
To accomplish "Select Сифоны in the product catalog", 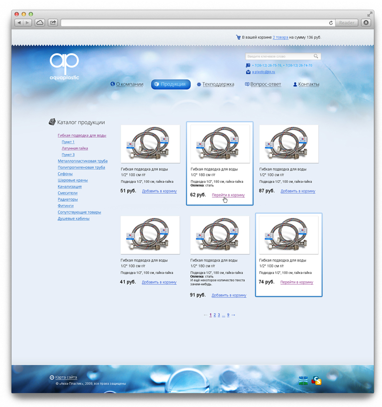I will 65,174.
